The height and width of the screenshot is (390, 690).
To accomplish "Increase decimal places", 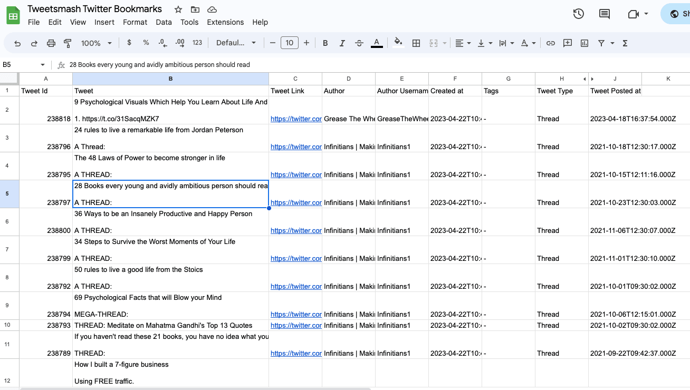I will tap(180, 43).
